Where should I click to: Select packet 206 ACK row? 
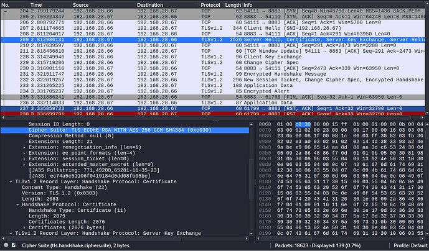[x=213, y=22]
